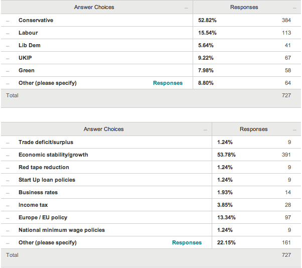
Task: Open sort menu in second table's Answer Choices header
Action: pos(205,130)
